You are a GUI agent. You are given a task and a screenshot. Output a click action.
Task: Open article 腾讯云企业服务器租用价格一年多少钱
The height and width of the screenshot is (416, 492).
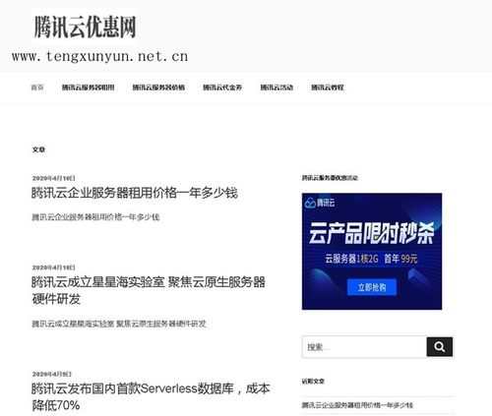[135, 193]
